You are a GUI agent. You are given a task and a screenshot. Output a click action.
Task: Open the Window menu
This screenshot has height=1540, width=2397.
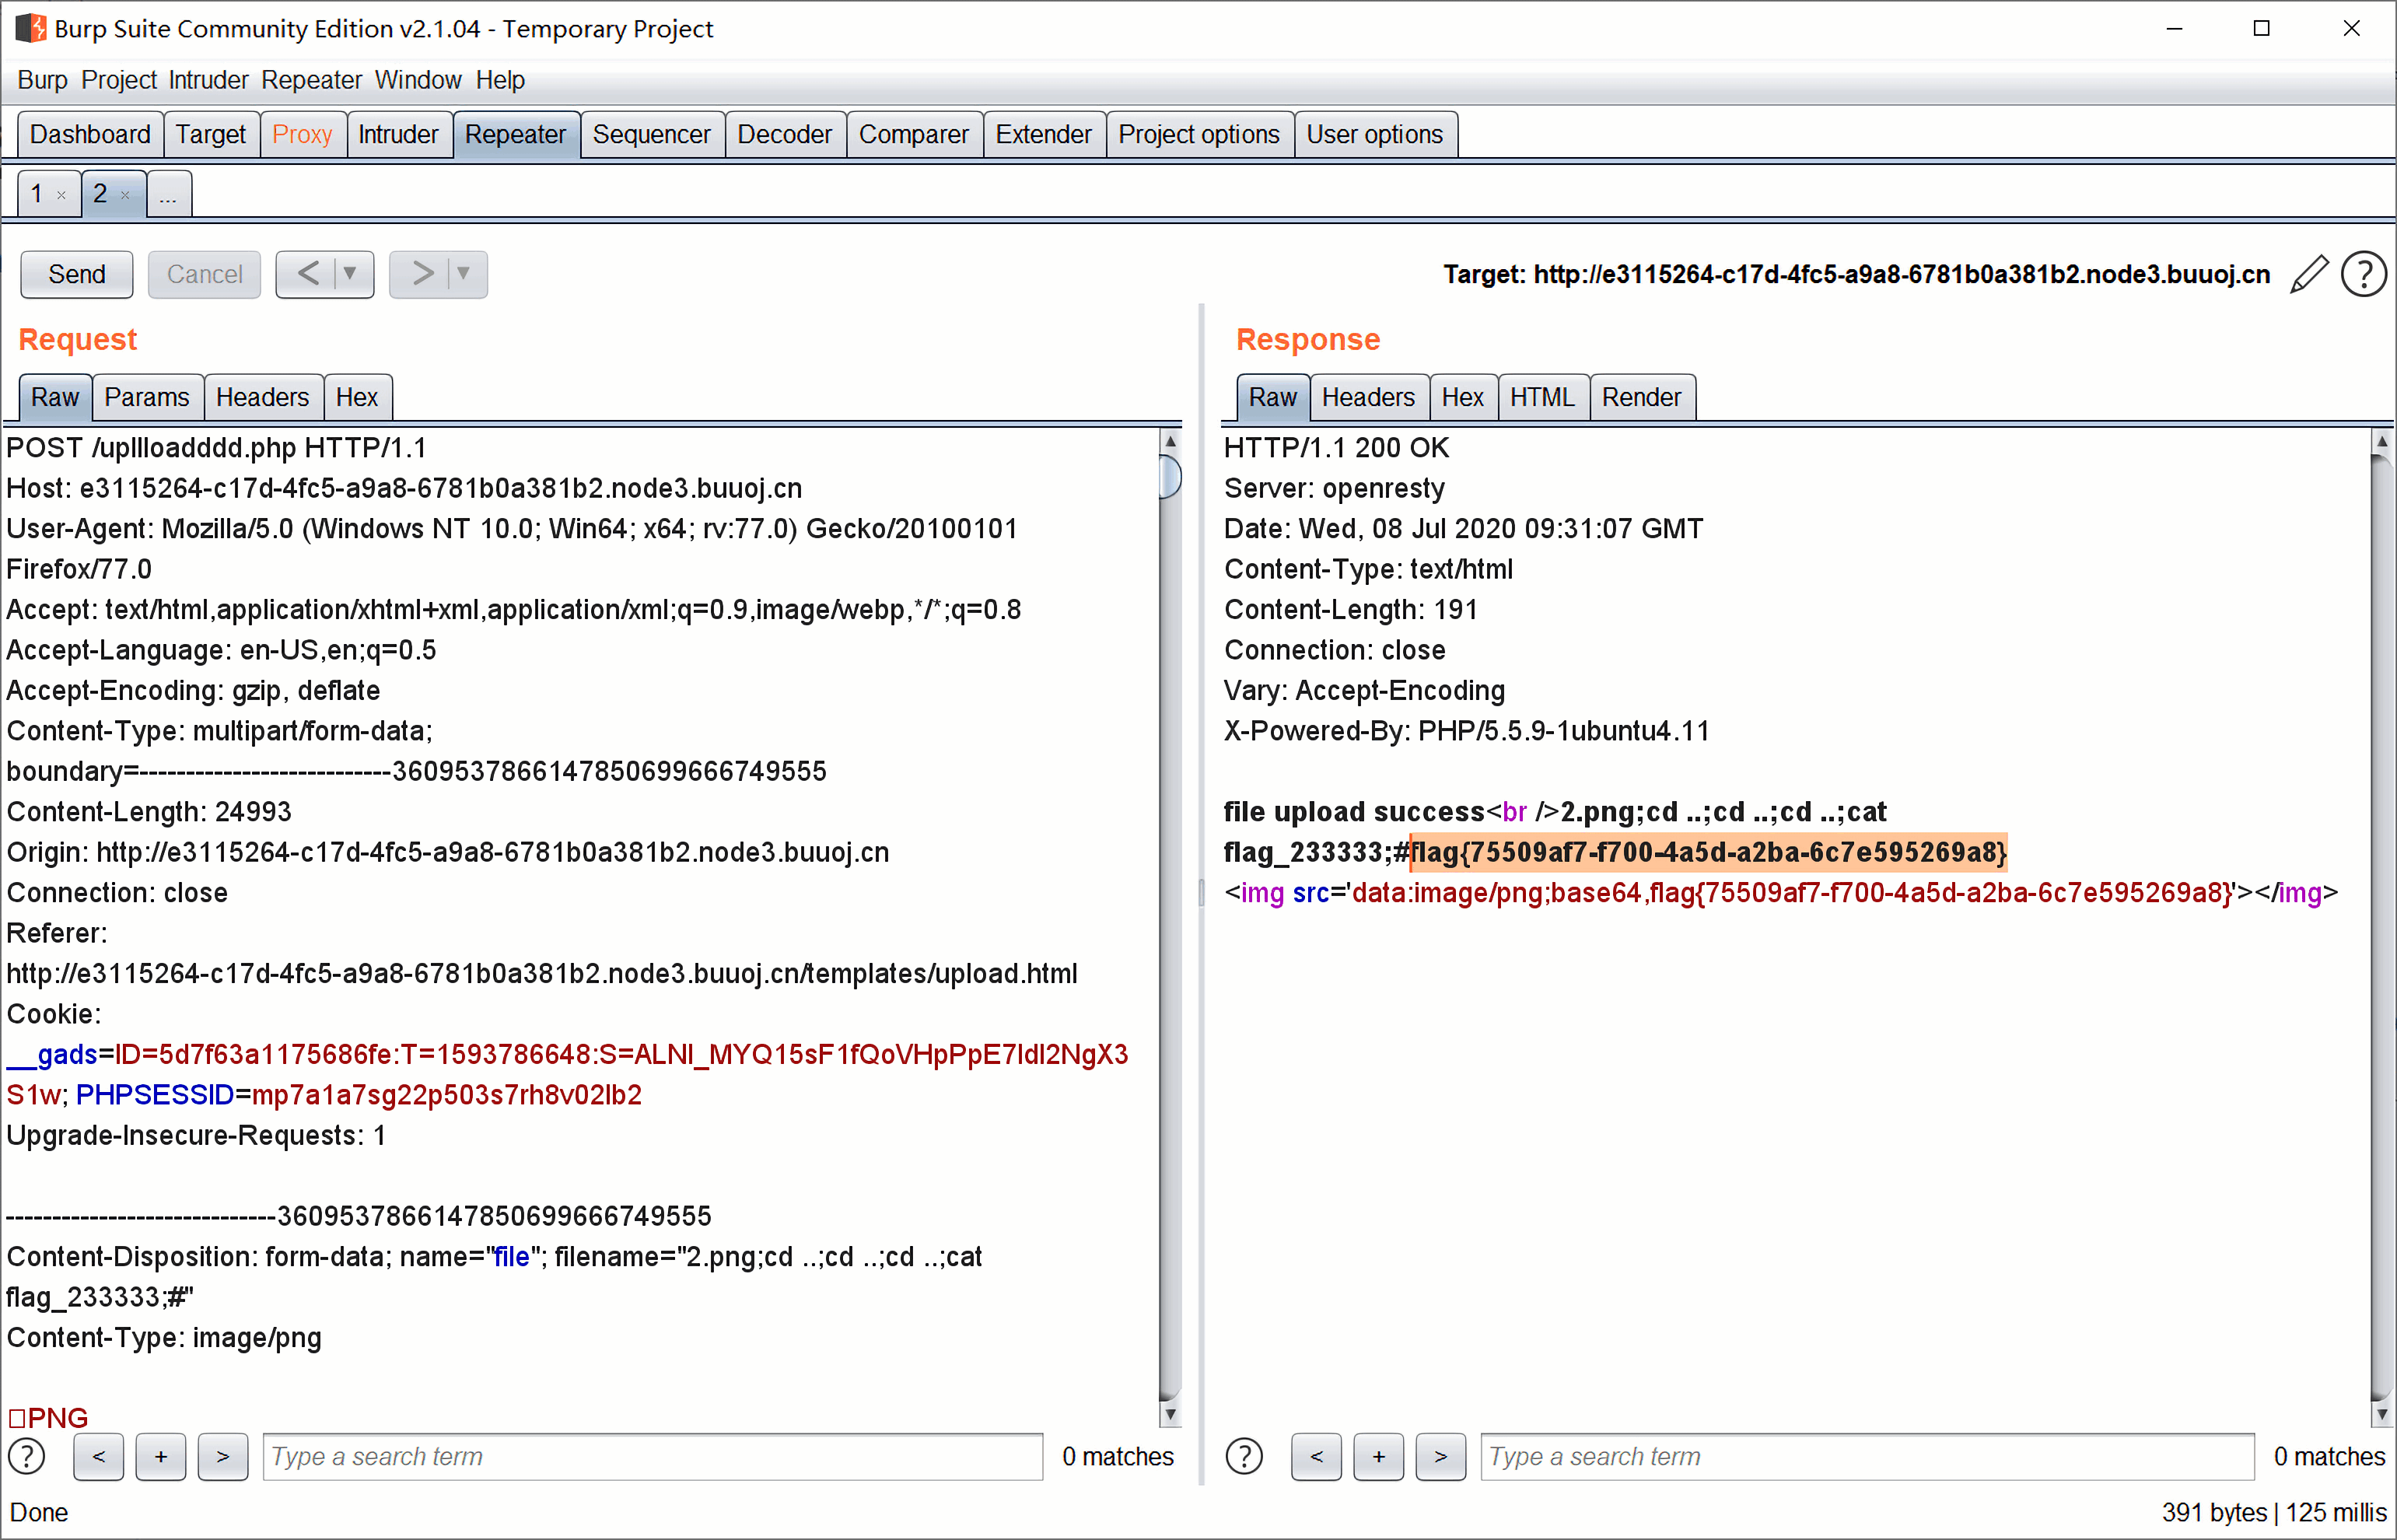click(418, 80)
